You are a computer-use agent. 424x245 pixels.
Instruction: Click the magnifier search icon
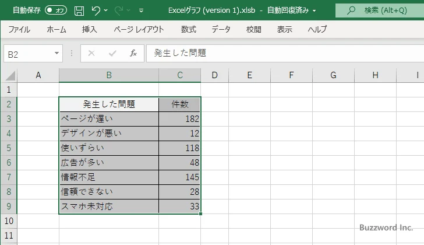[x=351, y=10]
